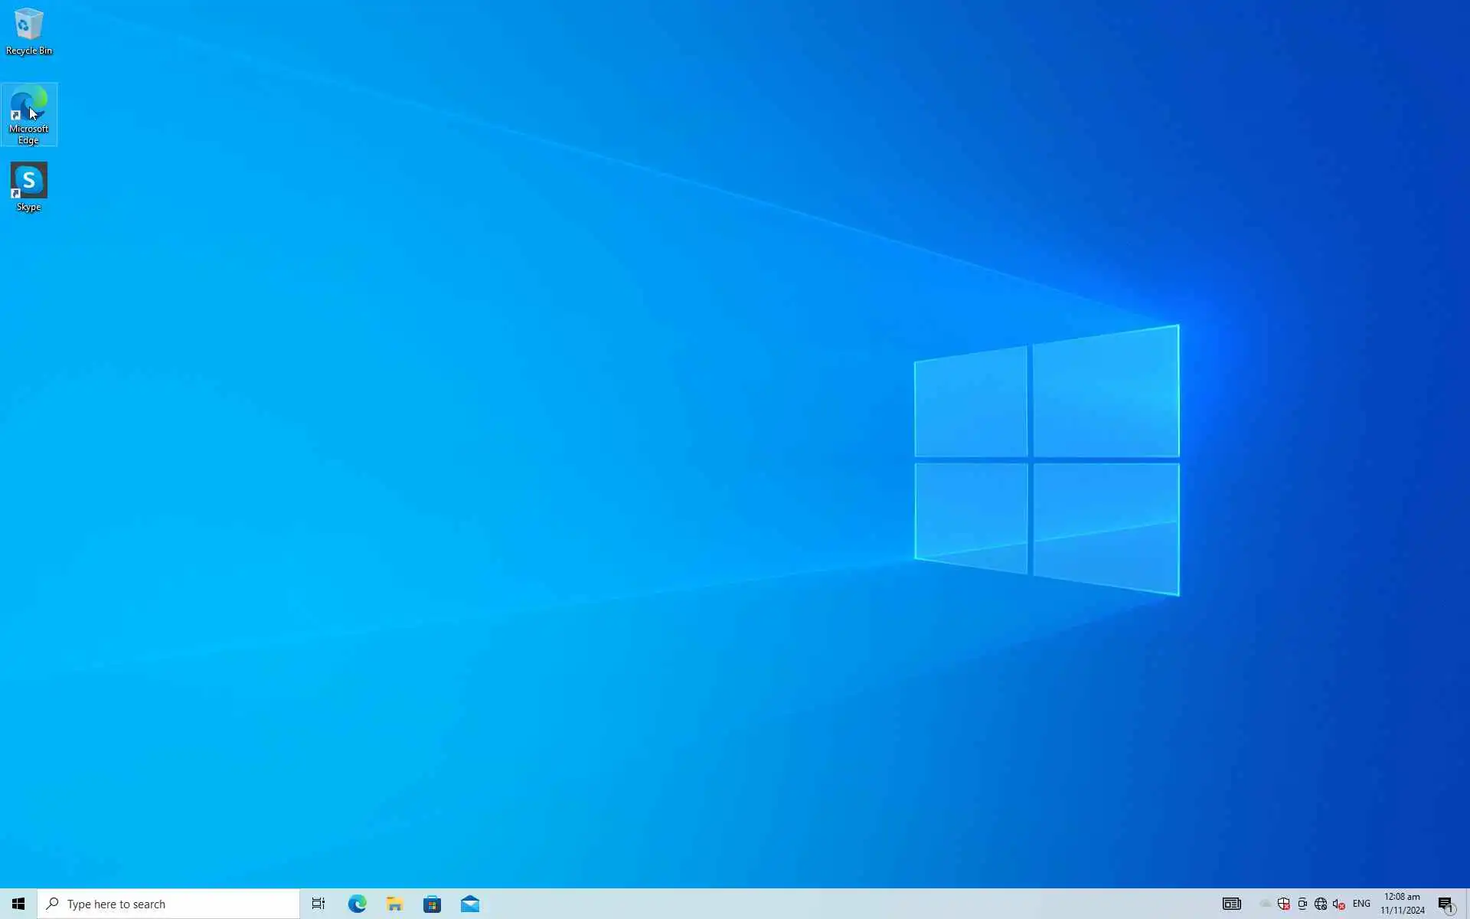Open the Action Center notifications
Image resolution: width=1470 pixels, height=919 pixels.
point(1445,904)
